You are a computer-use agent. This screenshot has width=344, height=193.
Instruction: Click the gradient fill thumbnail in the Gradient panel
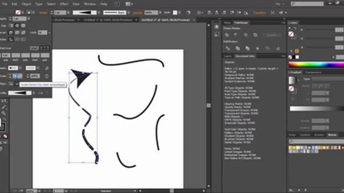pos(292,80)
